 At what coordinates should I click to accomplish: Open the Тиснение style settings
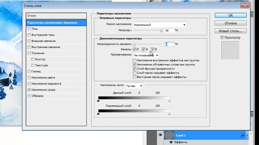pos(38,53)
